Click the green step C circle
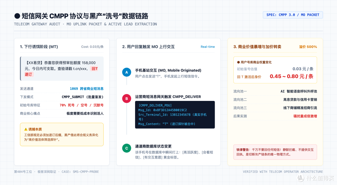The height and width of the screenshot is (185, 337). click(127, 148)
